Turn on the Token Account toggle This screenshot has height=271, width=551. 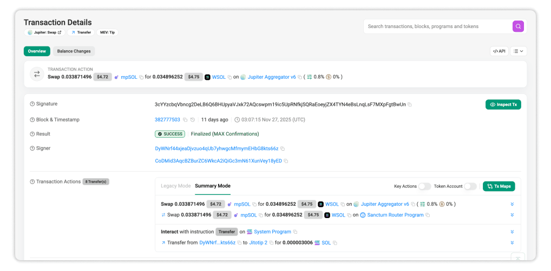tap(470, 186)
